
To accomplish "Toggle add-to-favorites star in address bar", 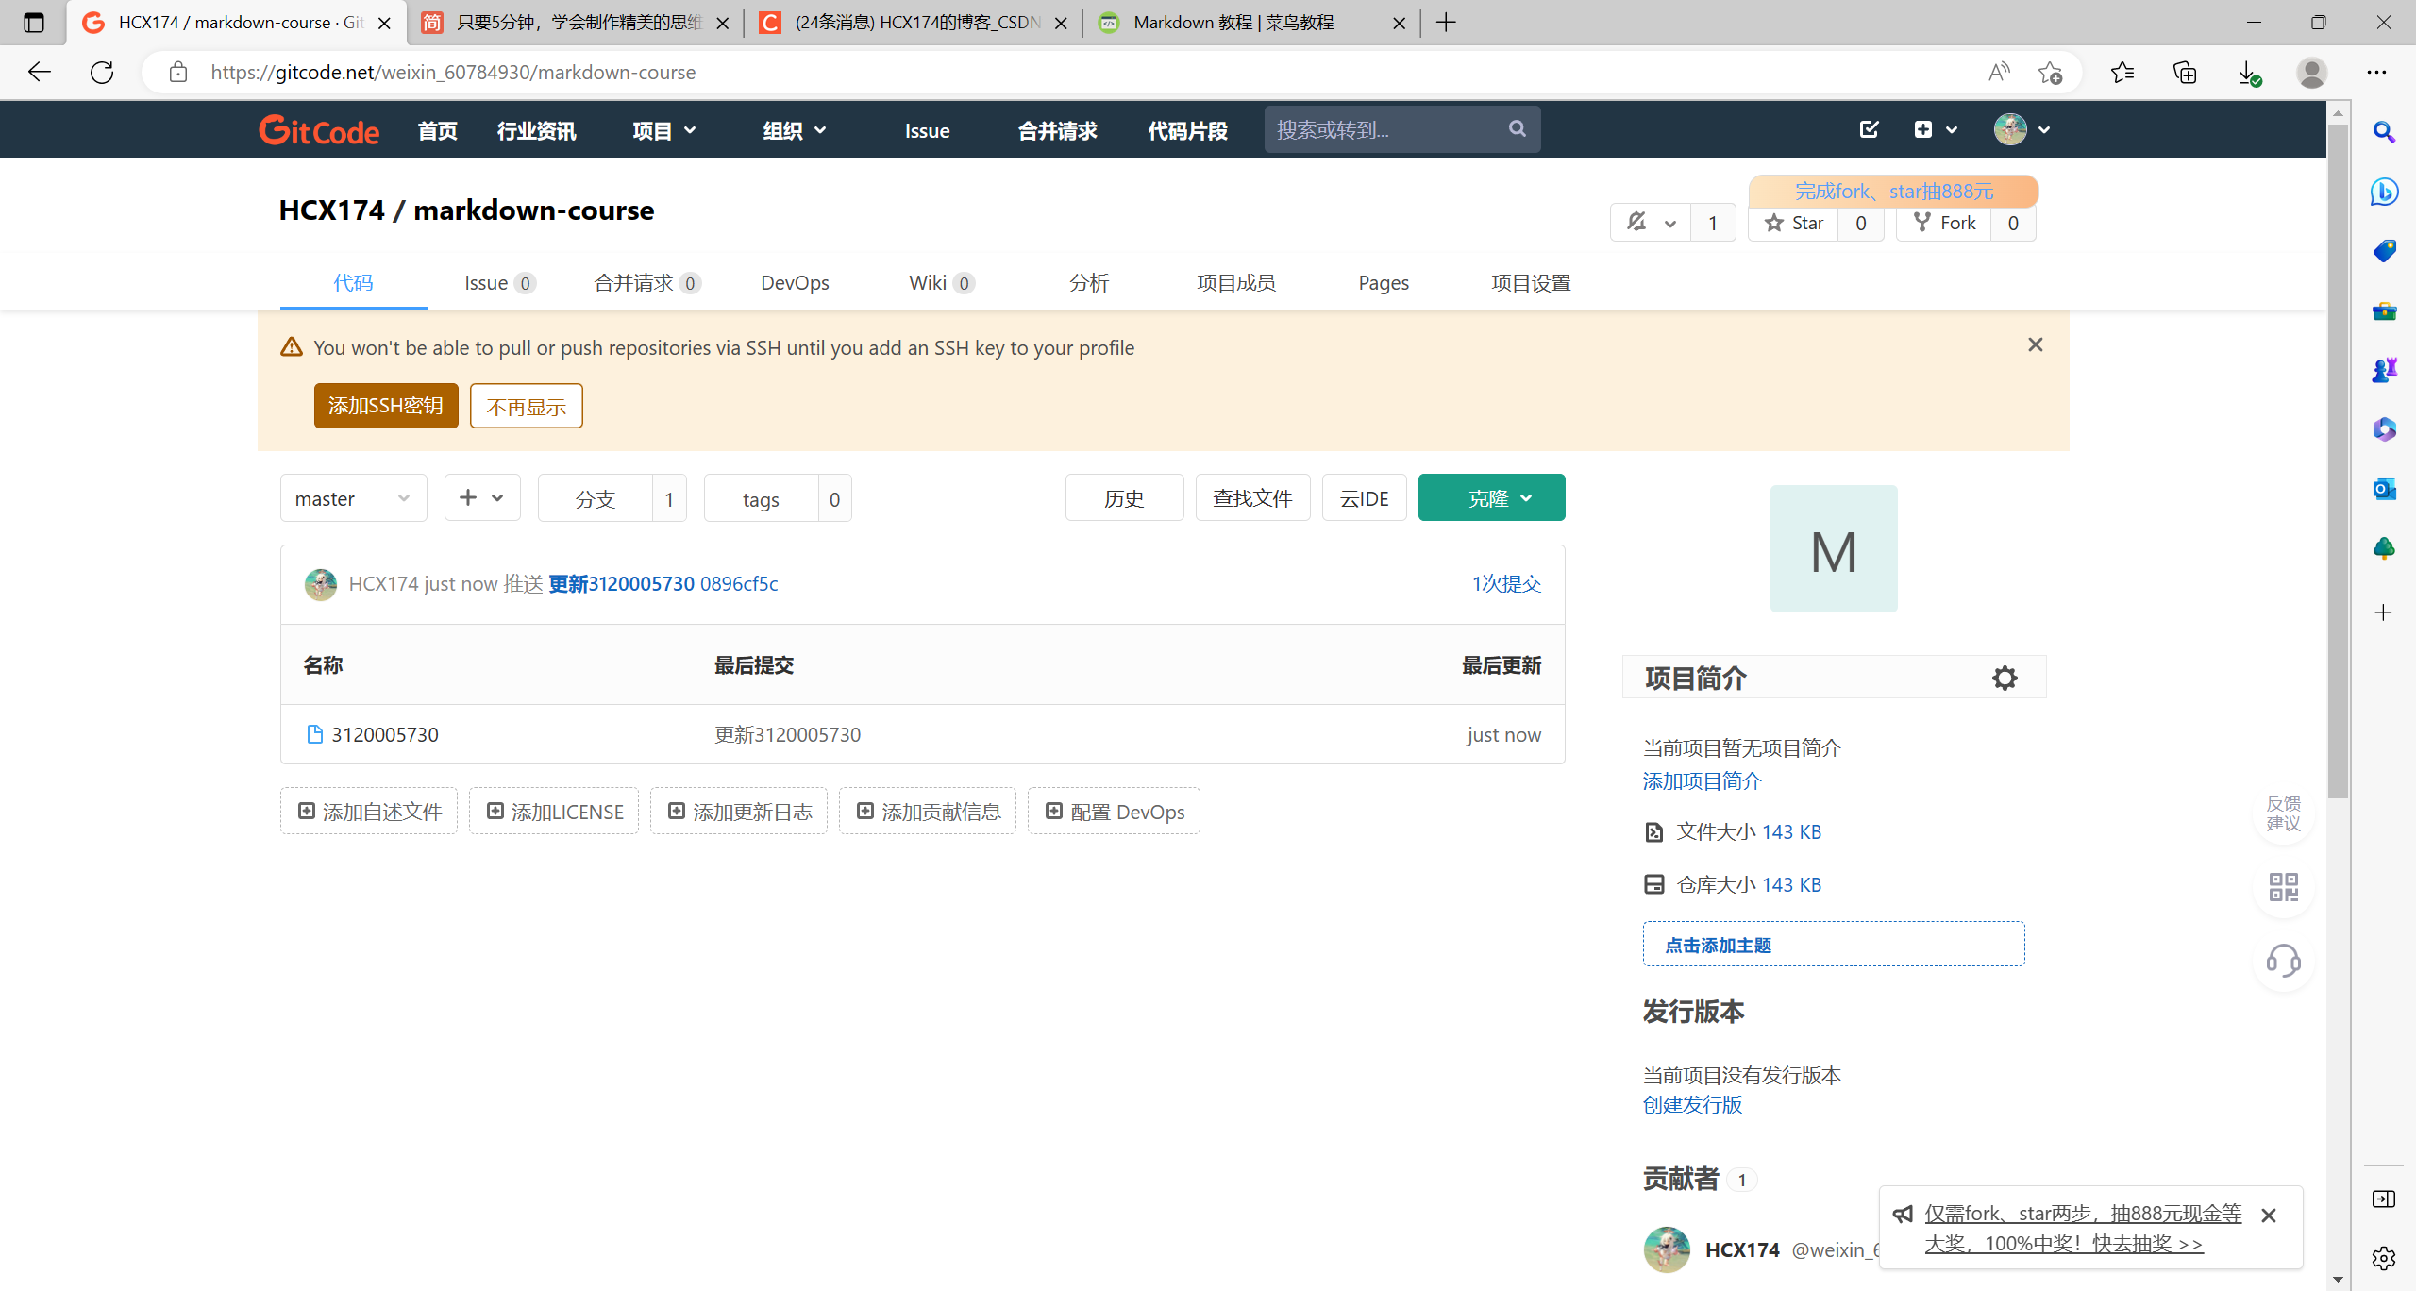I will point(2050,73).
